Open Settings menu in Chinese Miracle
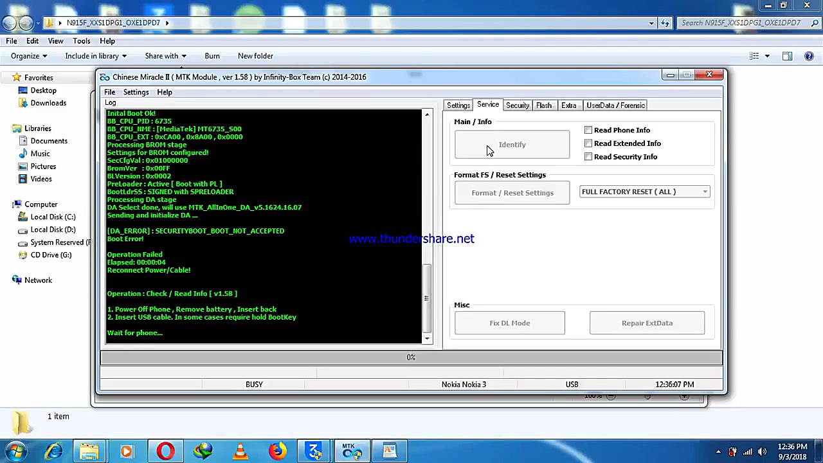The width and height of the screenshot is (823, 463). pyautogui.click(x=136, y=92)
